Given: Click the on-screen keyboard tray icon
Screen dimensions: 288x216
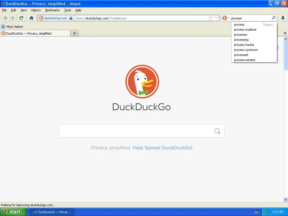Looking at the screenshot, I should click(256, 212).
